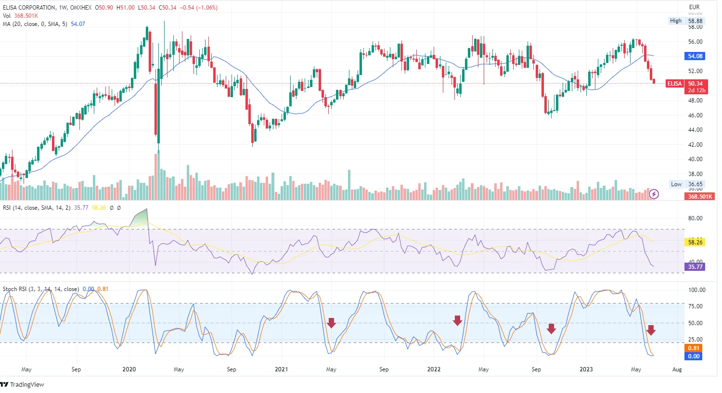Click the yellow 58.26 RSI value tag
The height and width of the screenshot is (393, 722).
695,242
